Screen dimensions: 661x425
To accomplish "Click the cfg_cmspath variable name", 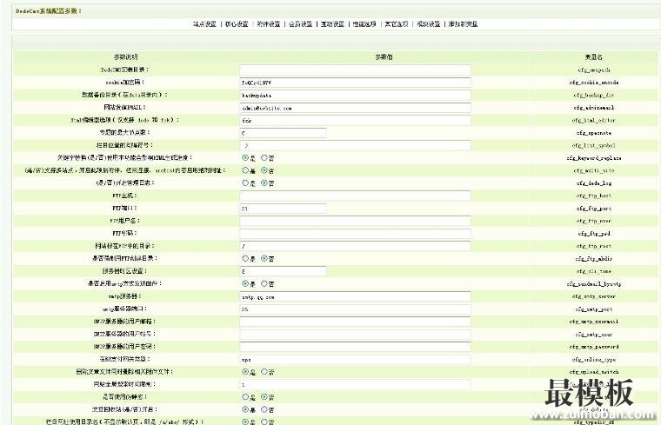I will point(594,70).
